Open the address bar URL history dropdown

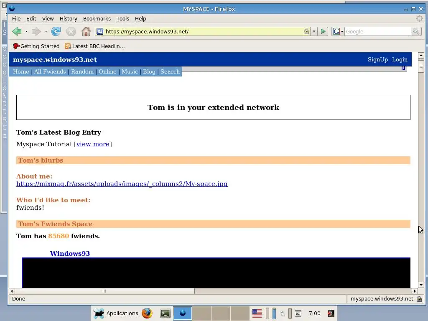point(314,31)
